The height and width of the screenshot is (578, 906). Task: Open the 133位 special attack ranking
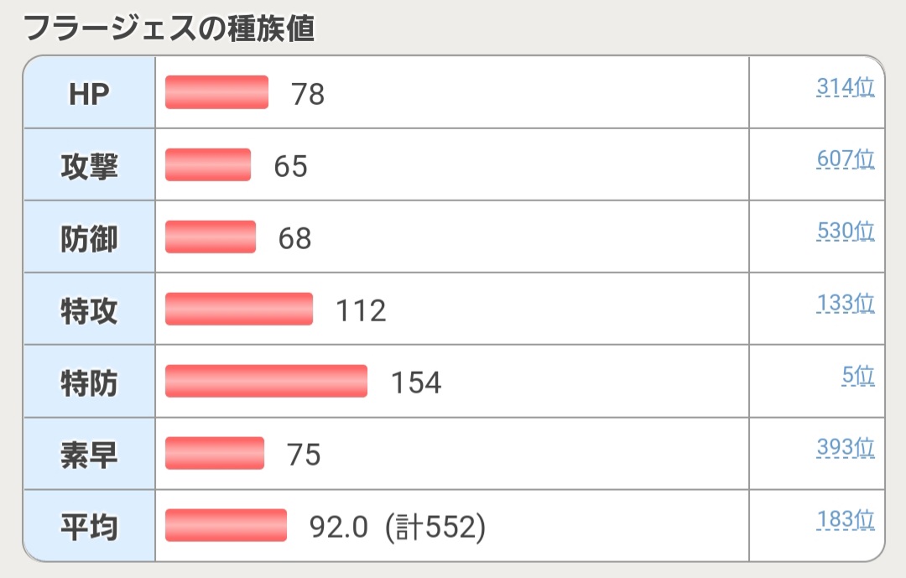click(845, 303)
